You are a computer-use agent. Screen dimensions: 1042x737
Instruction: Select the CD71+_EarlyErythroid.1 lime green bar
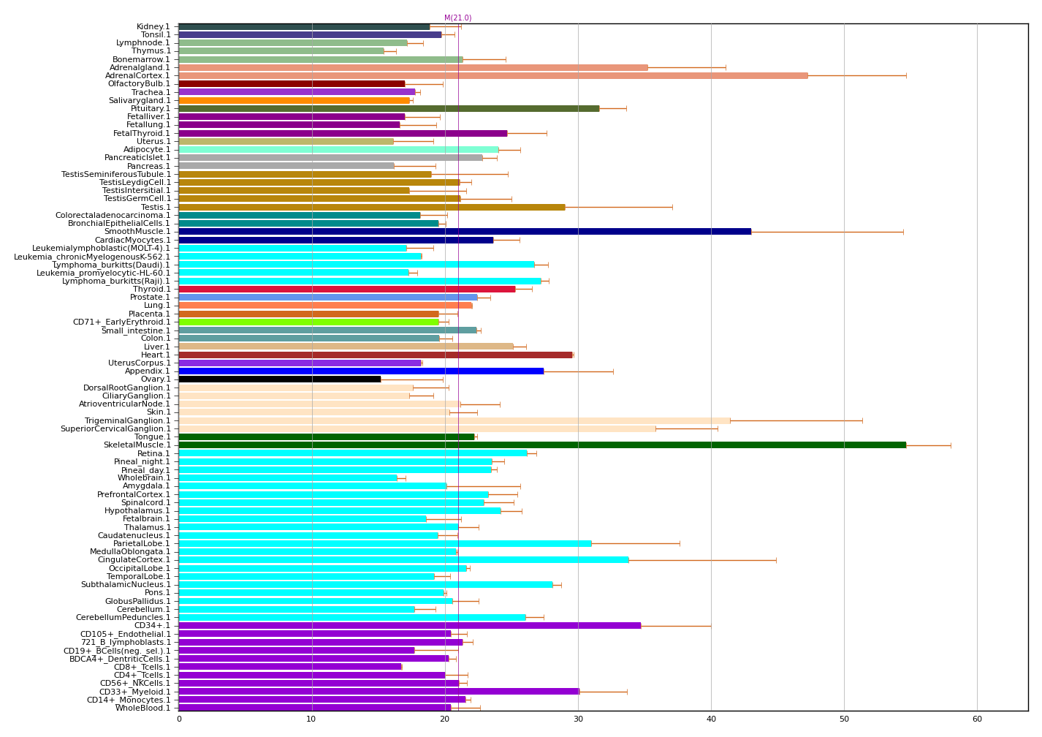pyautogui.click(x=308, y=322)
